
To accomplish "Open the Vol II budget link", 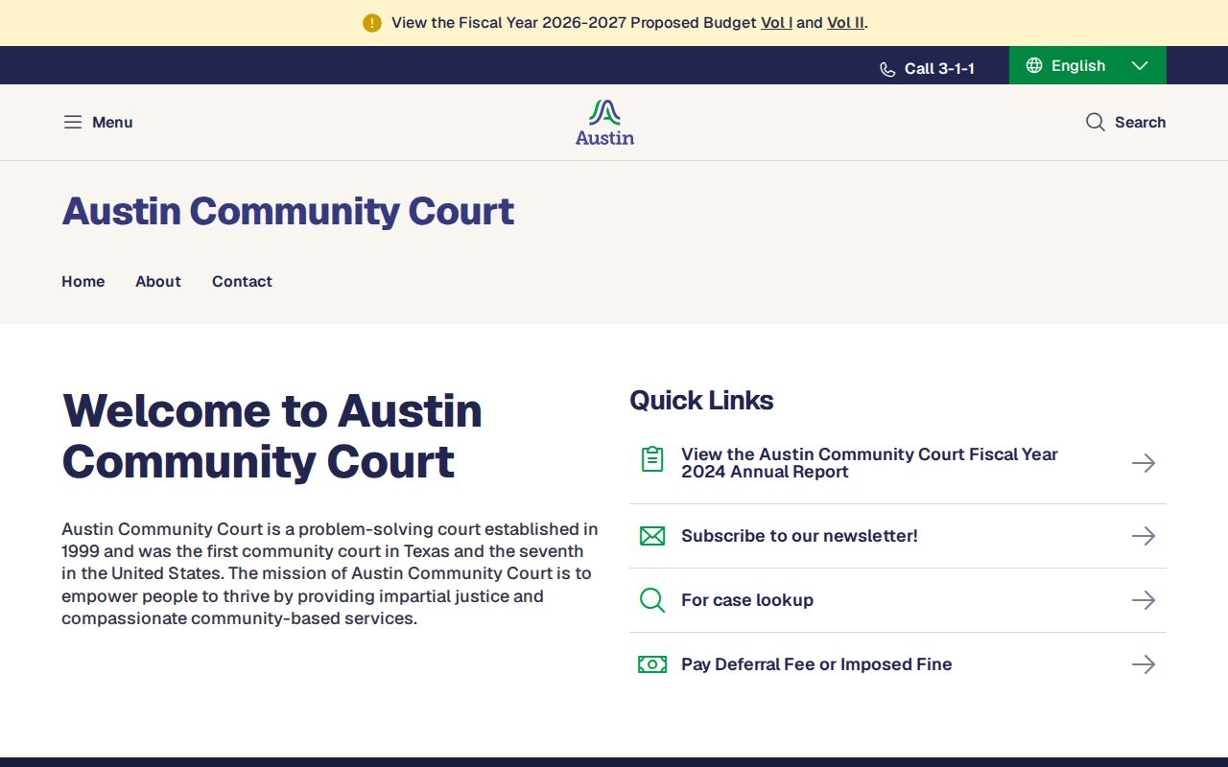I will point(845,22).
